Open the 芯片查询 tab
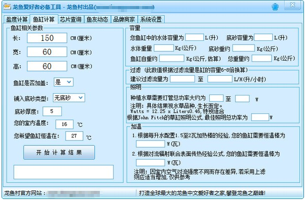 (x=71, y=19)
